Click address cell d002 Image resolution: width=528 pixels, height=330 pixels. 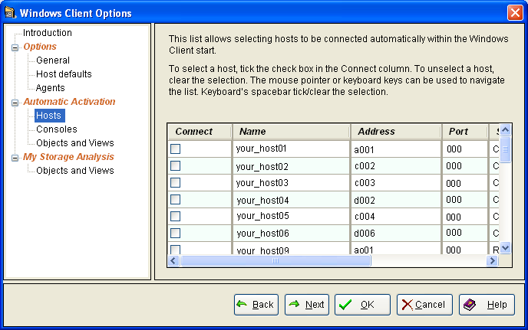tap(396, 199)
